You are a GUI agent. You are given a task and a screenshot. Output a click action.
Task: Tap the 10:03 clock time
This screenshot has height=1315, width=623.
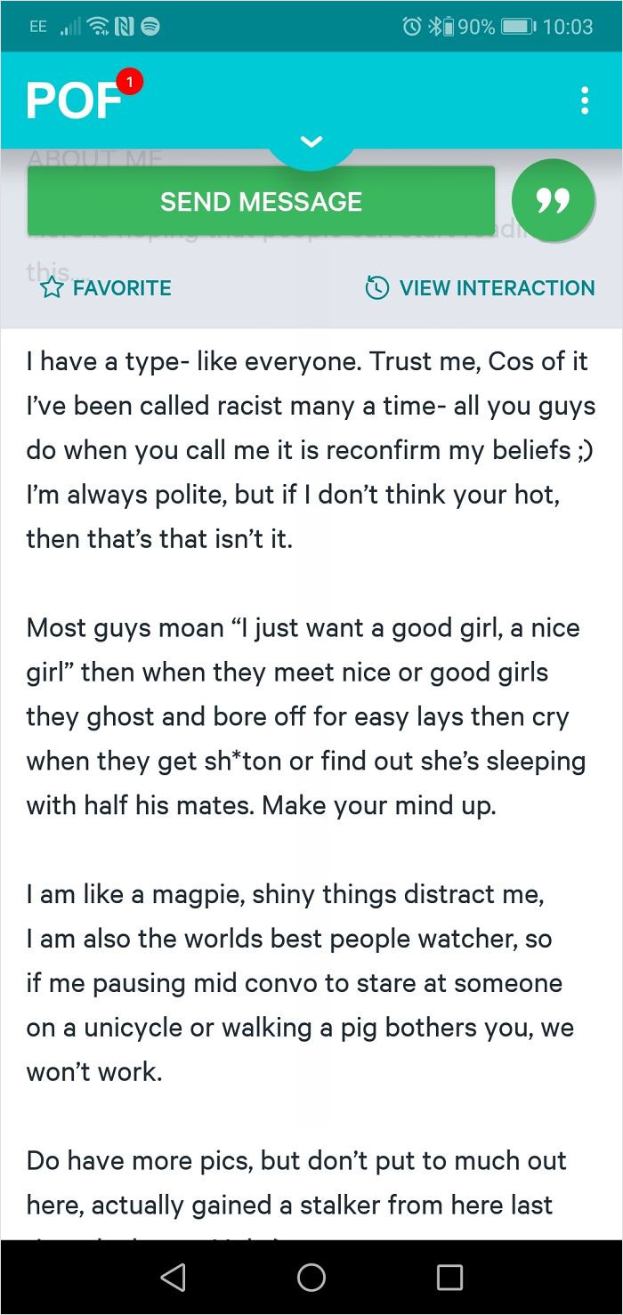(567, 27)
